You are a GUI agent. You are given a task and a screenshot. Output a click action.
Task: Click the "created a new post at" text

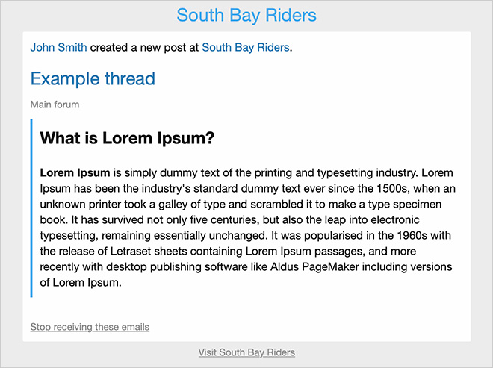click(x=145, y=47)
